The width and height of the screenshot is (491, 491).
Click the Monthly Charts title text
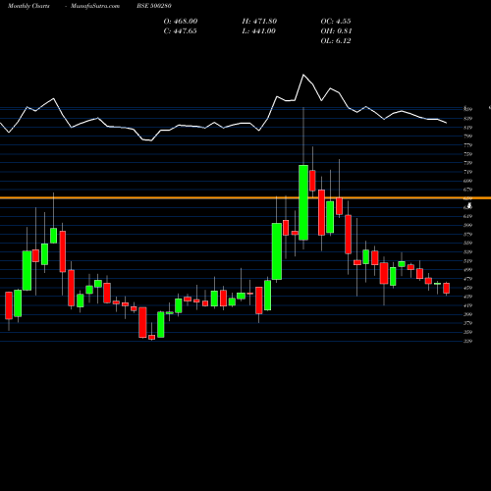point(28,6)
